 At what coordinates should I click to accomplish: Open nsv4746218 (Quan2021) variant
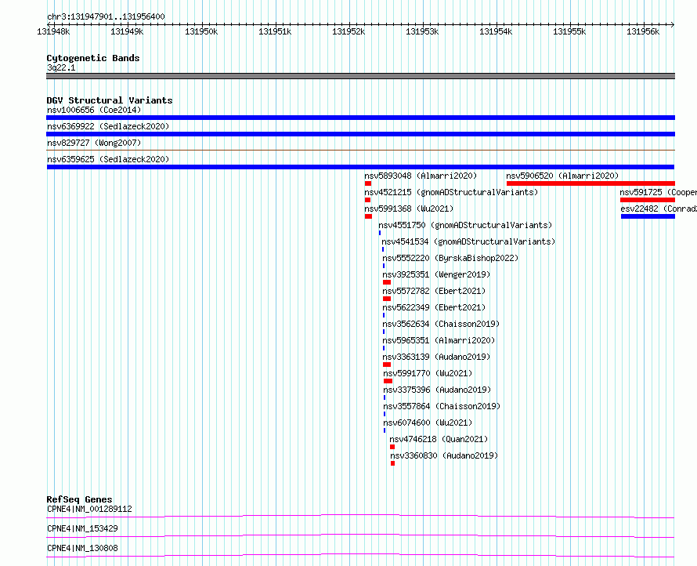point(439,439)
